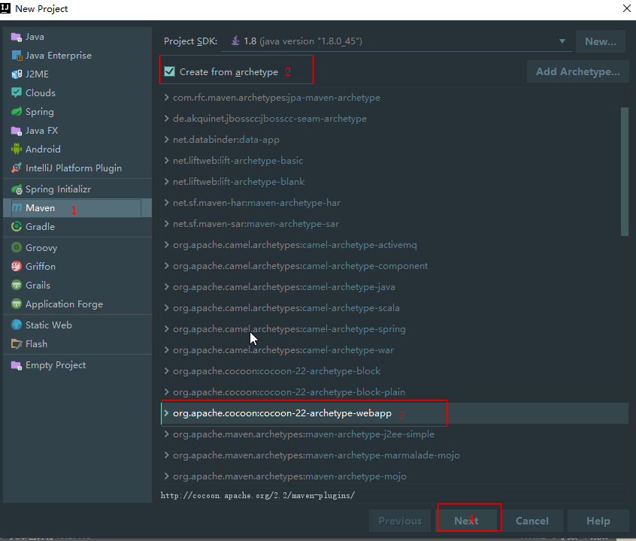Select Java Enterprise project type
Screen dimensions: 636x541
pyautogui.click(x=77, y=56)
